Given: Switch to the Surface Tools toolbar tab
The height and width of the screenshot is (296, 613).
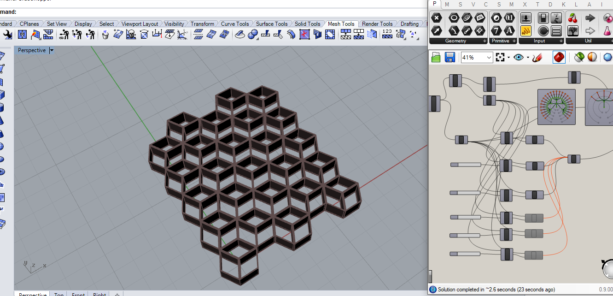Looking at the screenshot, I should pos(272,24).
